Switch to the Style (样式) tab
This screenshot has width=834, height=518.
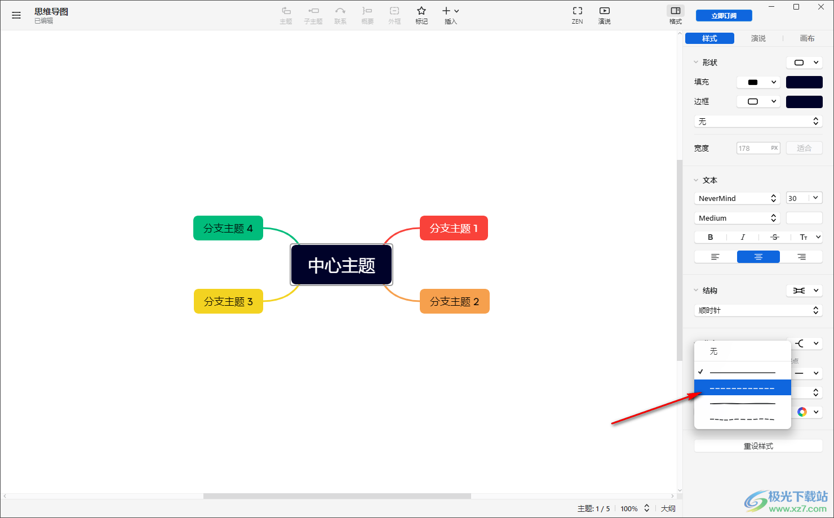[x=709, y=38]
